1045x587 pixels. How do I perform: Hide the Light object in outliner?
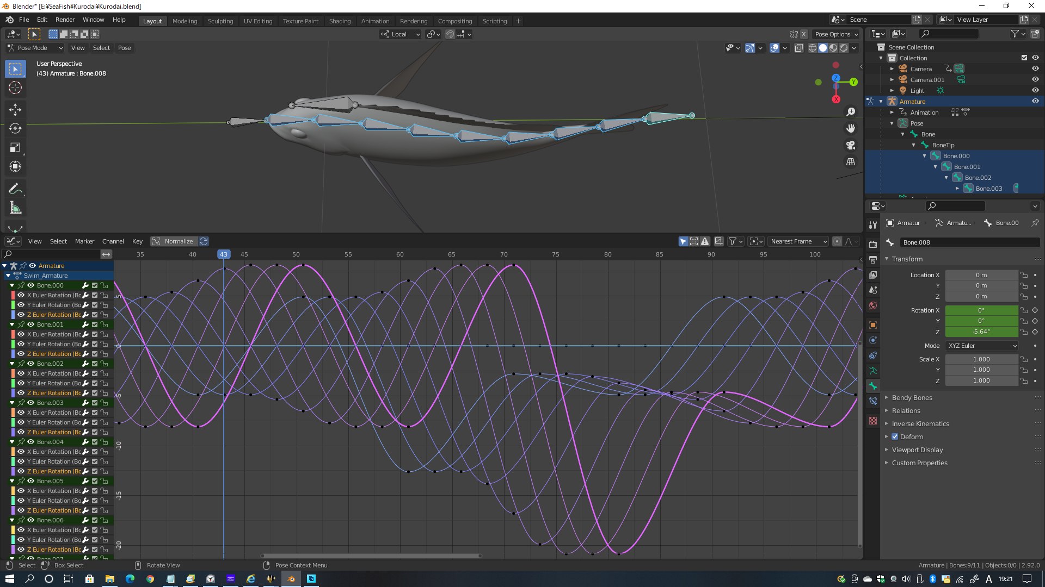[x=1035, y=90]
